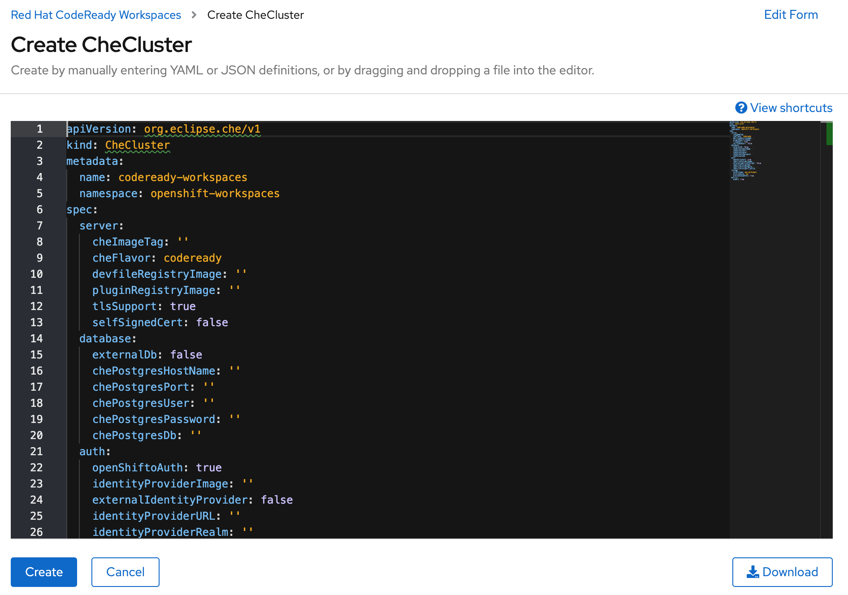Image resolution: width=848 pixels, height=595 pixels.
Task: Click the 'chePostgresDb' key
Action: [x=134, y=435]
